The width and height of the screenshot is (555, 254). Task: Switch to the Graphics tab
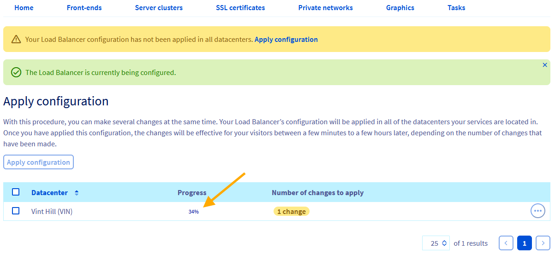point(400,8)
